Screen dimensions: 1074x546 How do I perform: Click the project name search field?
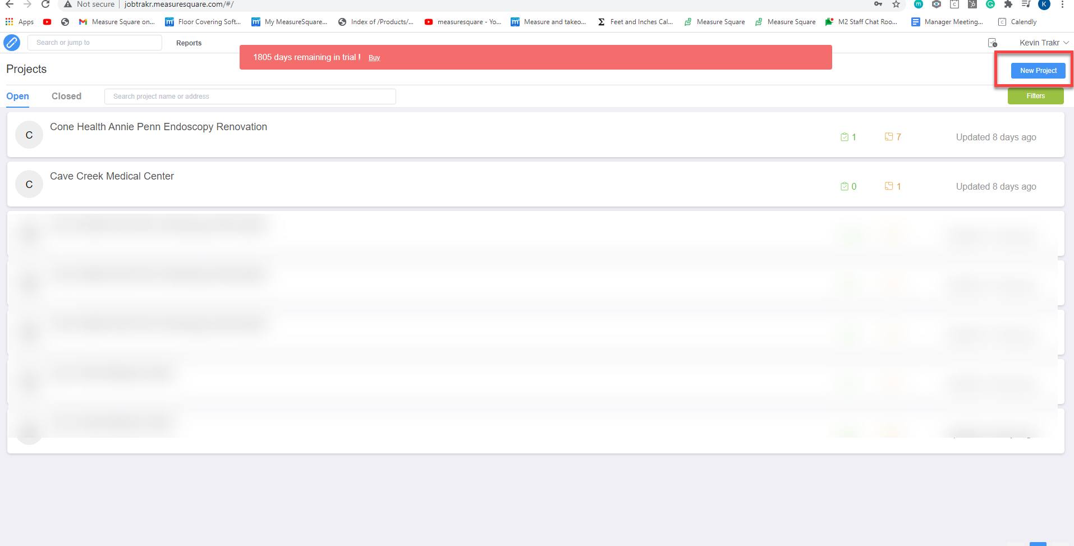pos(250,97)
